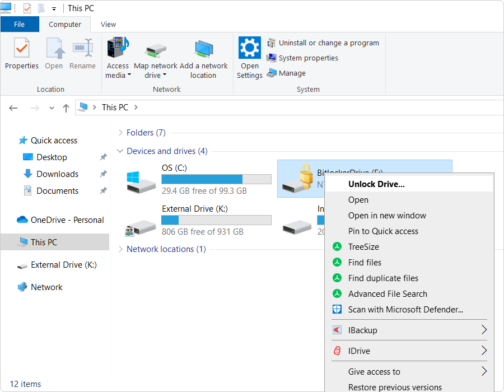Screen dimensions: 504x392
Task: Click the Up arrow navigation button
Action: coord(66,108)
